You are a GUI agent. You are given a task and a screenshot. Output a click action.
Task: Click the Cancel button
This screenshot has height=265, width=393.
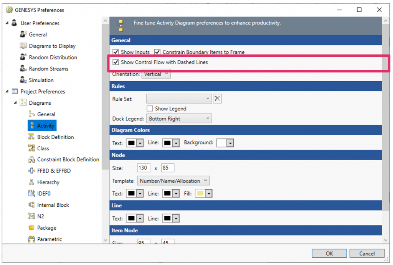[367, 253]
